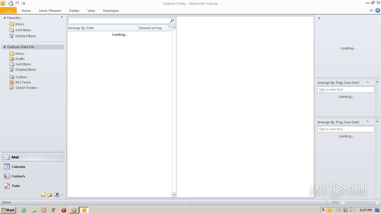Click the Undo icon in quick access toolbar
The image size is (381, 214).
17,3
